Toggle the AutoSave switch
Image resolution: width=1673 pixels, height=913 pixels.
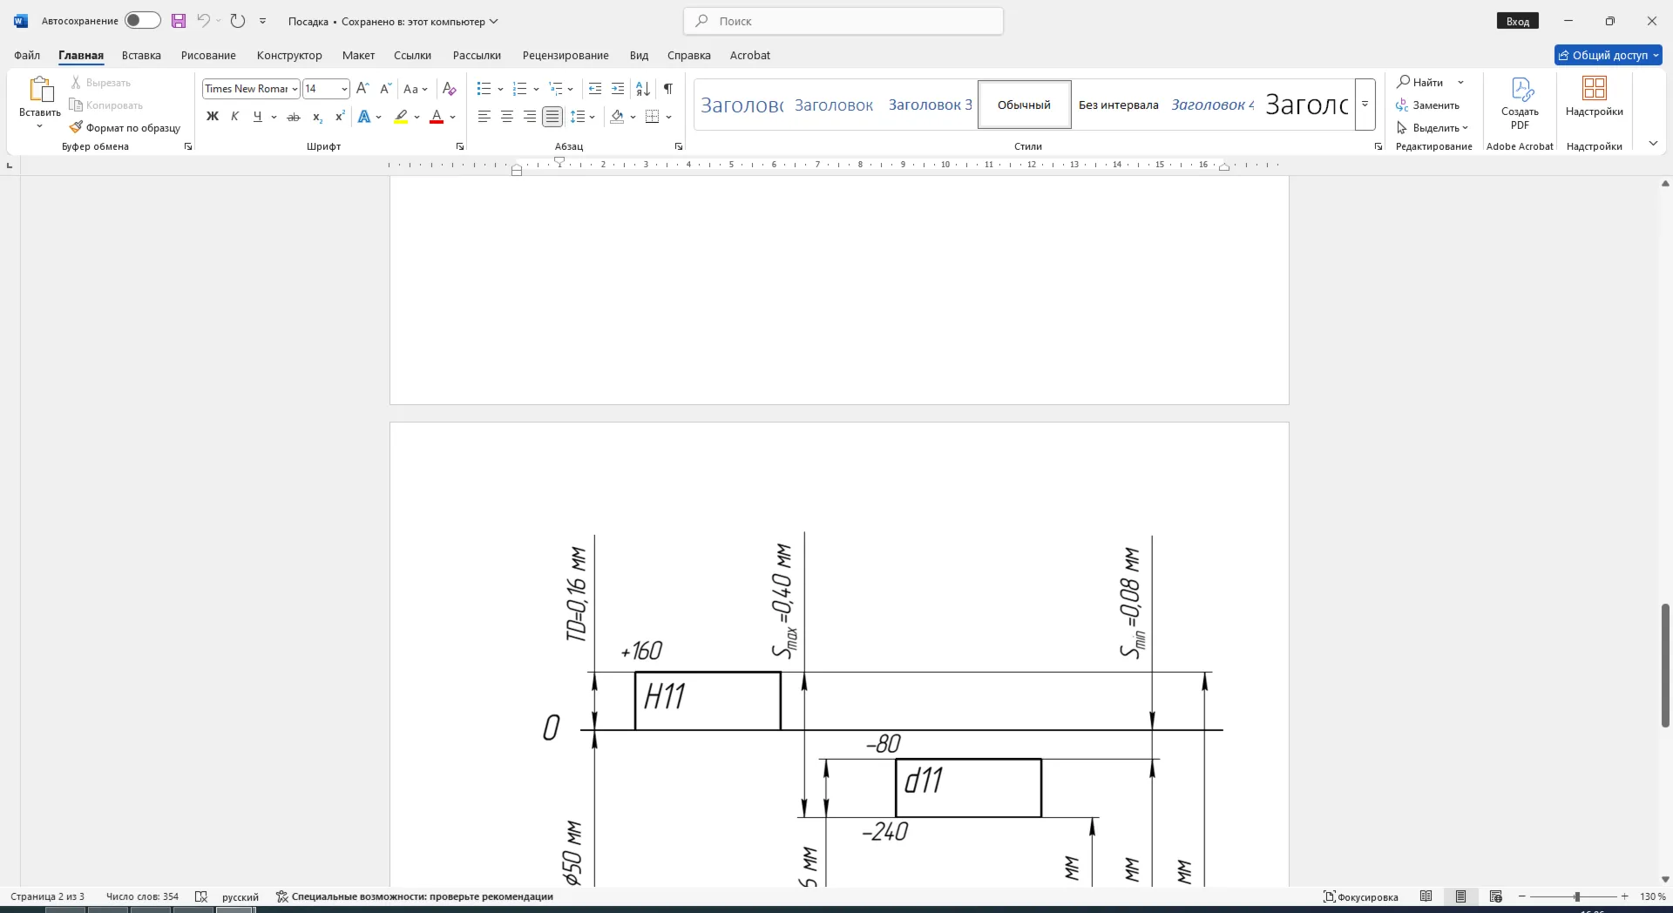(142, 21)
